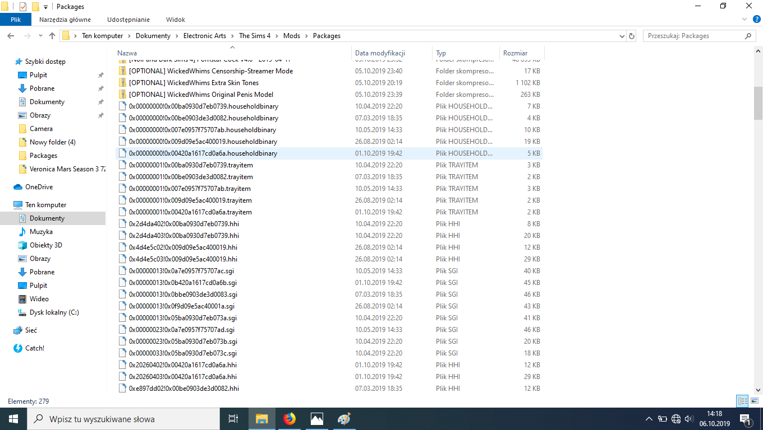Open Photos app from taskbar
763x430 pixels.
pos(316,419)
